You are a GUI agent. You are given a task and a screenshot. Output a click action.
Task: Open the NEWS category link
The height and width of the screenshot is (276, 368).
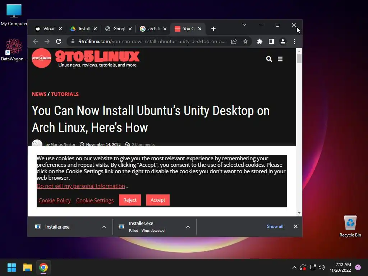point(39,94)
